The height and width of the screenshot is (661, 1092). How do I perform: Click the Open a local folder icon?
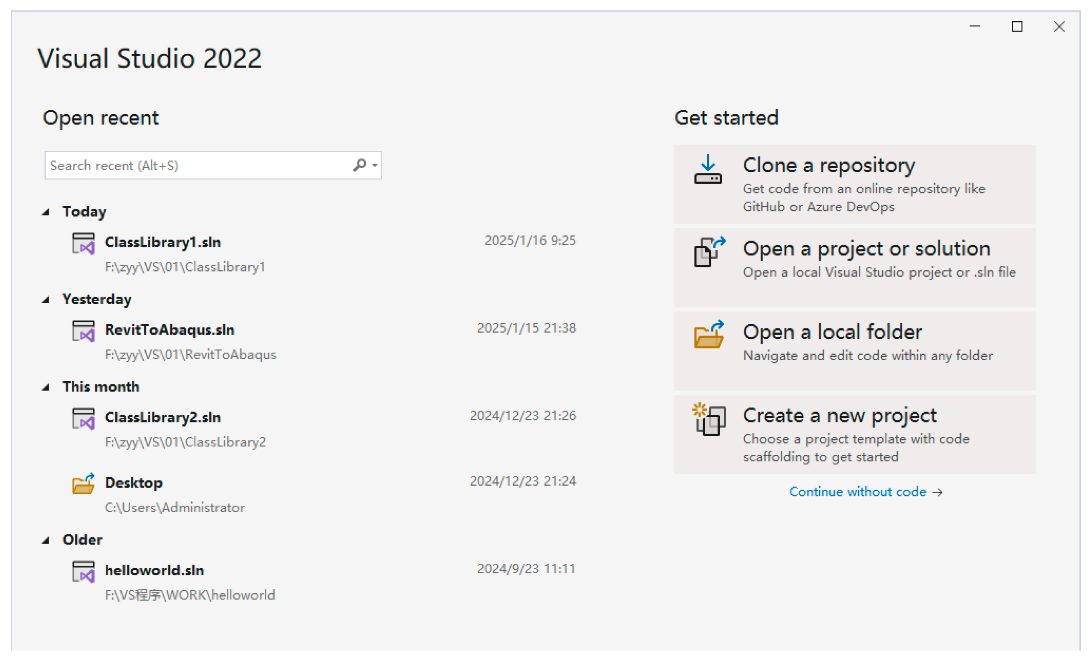tap(709, 335)
